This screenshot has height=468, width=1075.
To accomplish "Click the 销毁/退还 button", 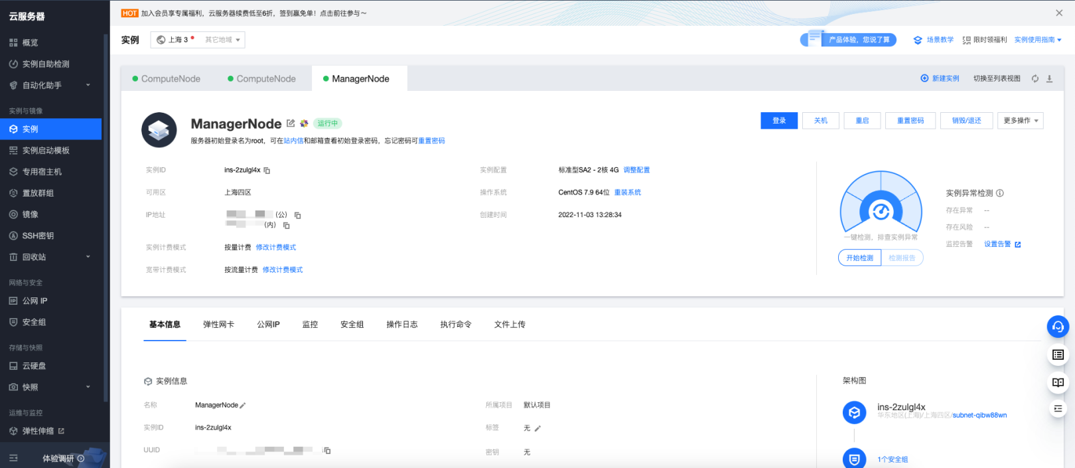I will coord(966,120).
